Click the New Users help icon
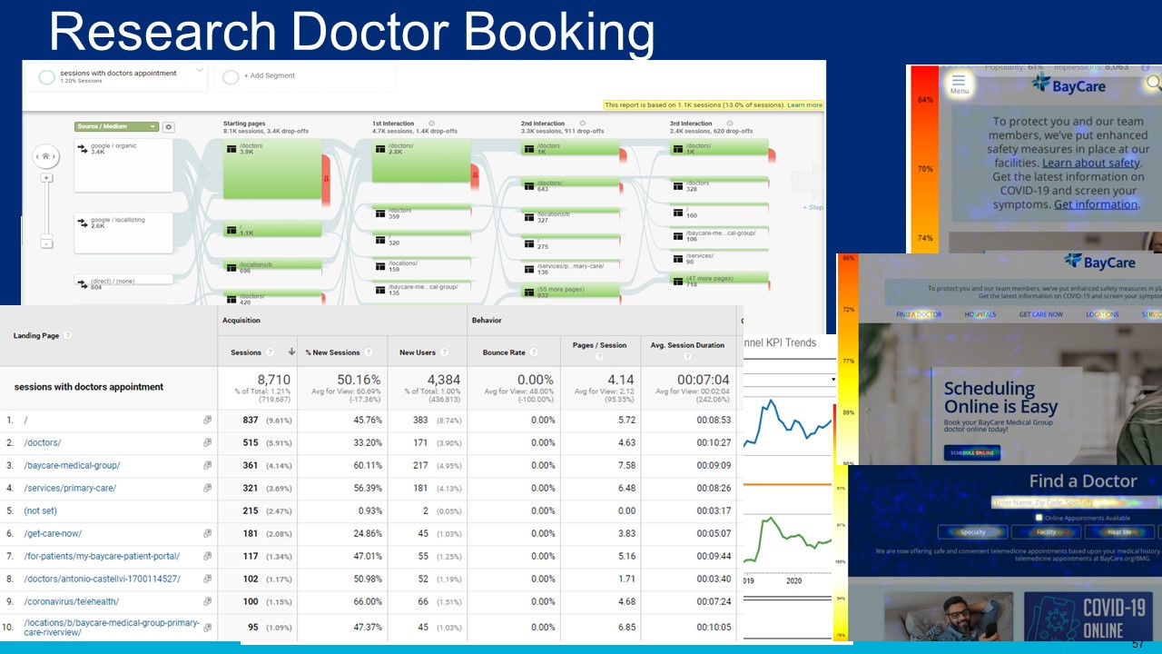This screenshot has width=1162, height=654. [x=444, y=352]
